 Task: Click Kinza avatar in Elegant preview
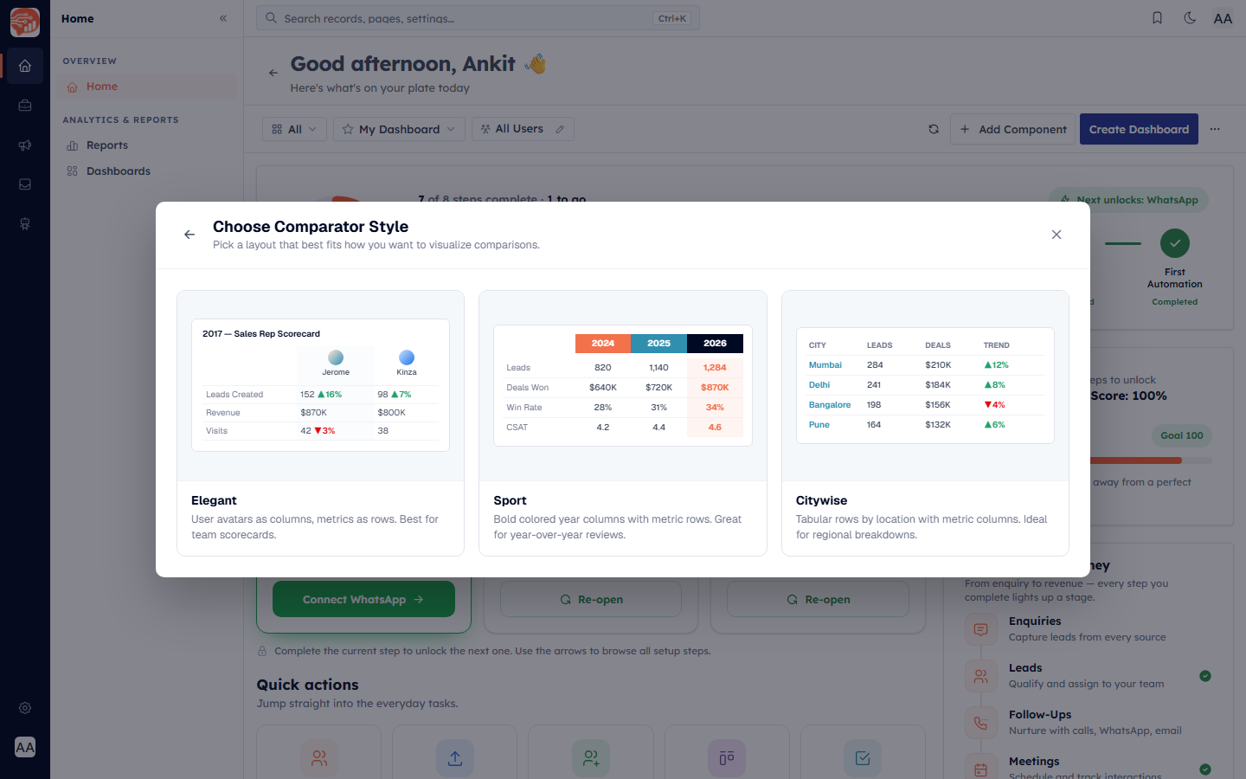[x=407, y=357]
